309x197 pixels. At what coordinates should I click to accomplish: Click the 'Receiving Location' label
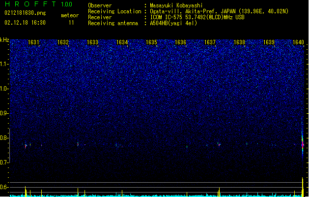point(114,11)
